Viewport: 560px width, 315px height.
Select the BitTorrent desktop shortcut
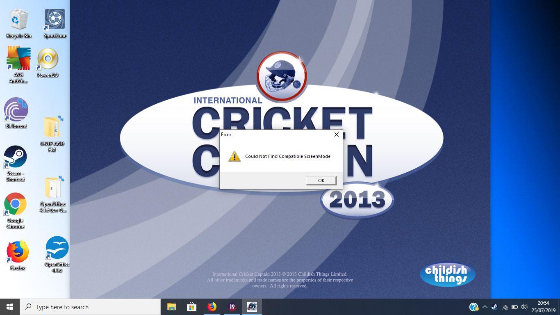(16, 113)
